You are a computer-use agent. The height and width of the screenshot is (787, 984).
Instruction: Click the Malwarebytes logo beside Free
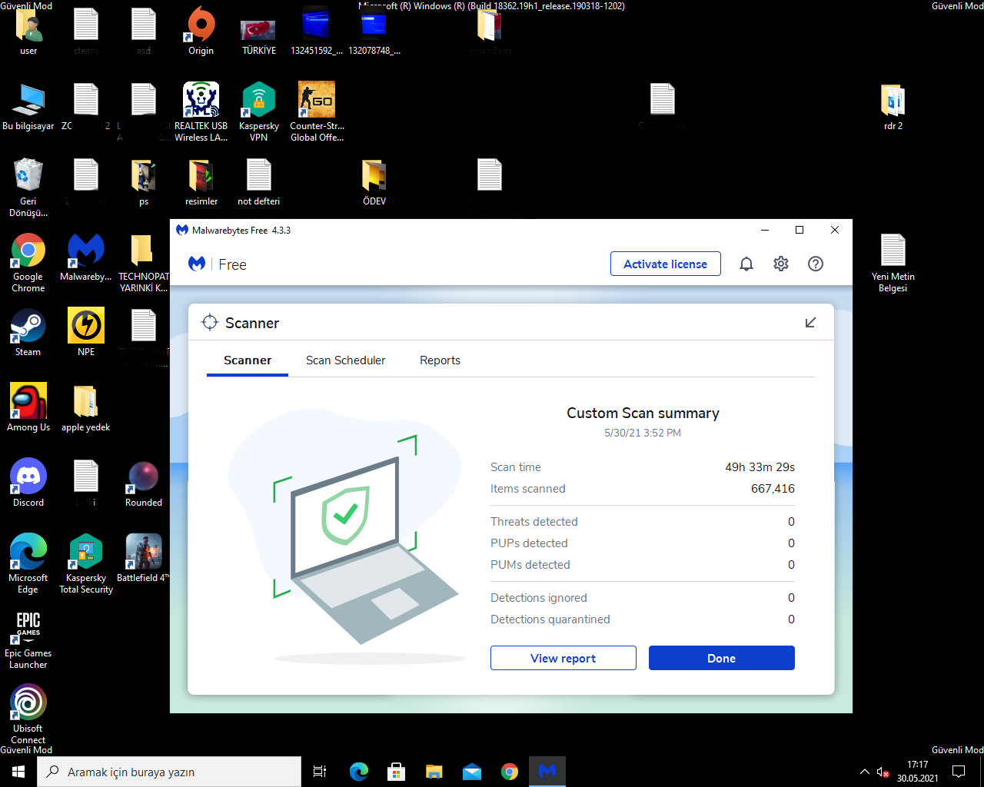click(x=197, y=264)
